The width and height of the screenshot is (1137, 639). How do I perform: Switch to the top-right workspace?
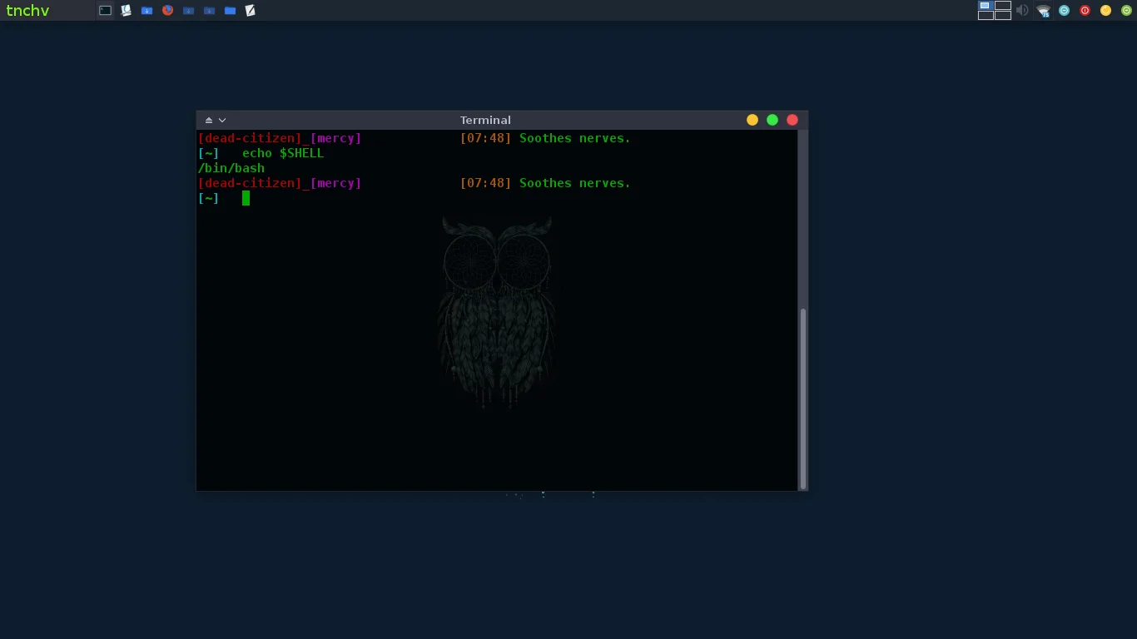[1003, 5]
